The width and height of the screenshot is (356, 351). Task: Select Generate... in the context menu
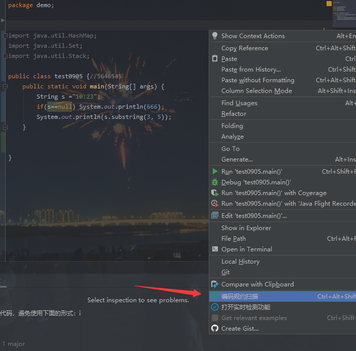pos(282,159)
